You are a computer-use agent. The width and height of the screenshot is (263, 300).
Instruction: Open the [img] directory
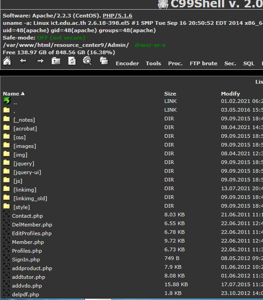click(x=20, y=155)
